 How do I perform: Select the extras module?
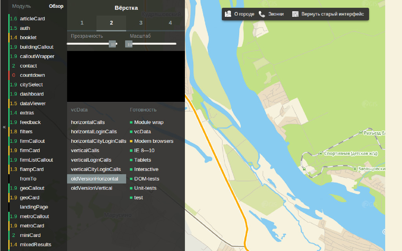click(x=27, y=113)
